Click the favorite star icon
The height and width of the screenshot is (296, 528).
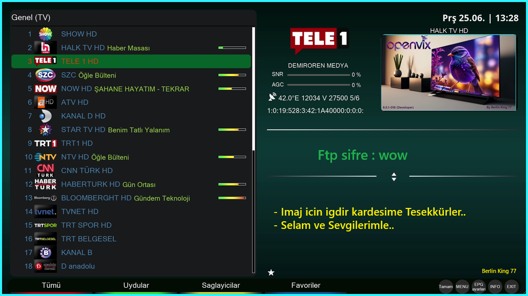pyautogui.click(x=271, y=272)
